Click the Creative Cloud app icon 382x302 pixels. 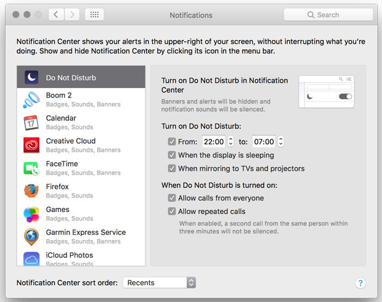[x=31, y=145]
